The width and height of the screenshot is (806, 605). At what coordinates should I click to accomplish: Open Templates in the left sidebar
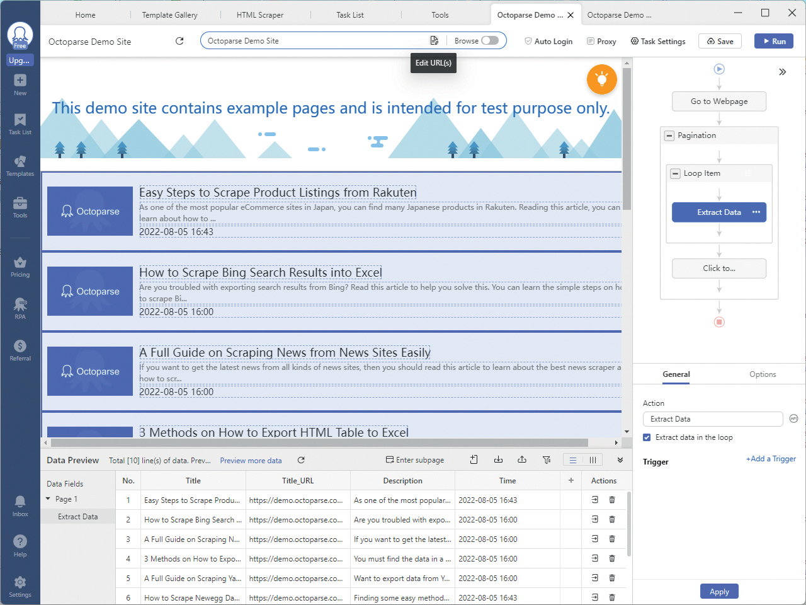[x=20, y=166]
